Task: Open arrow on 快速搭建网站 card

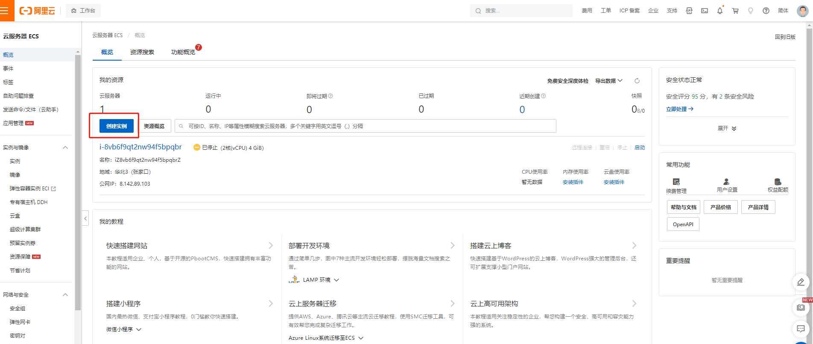Action: [x=271, y=245]
